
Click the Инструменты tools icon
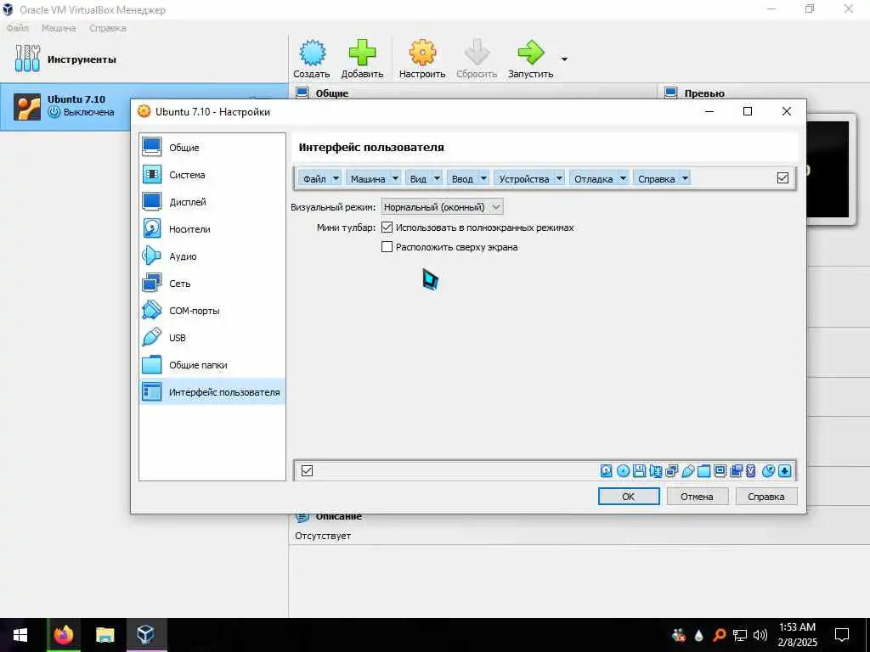28,59
